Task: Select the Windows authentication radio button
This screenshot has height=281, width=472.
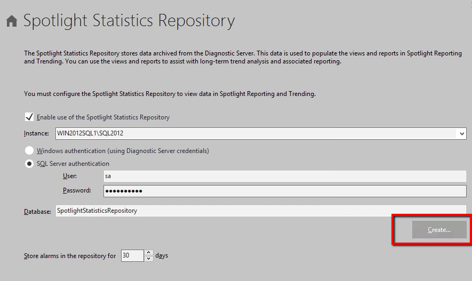Action: click(29, 151)
